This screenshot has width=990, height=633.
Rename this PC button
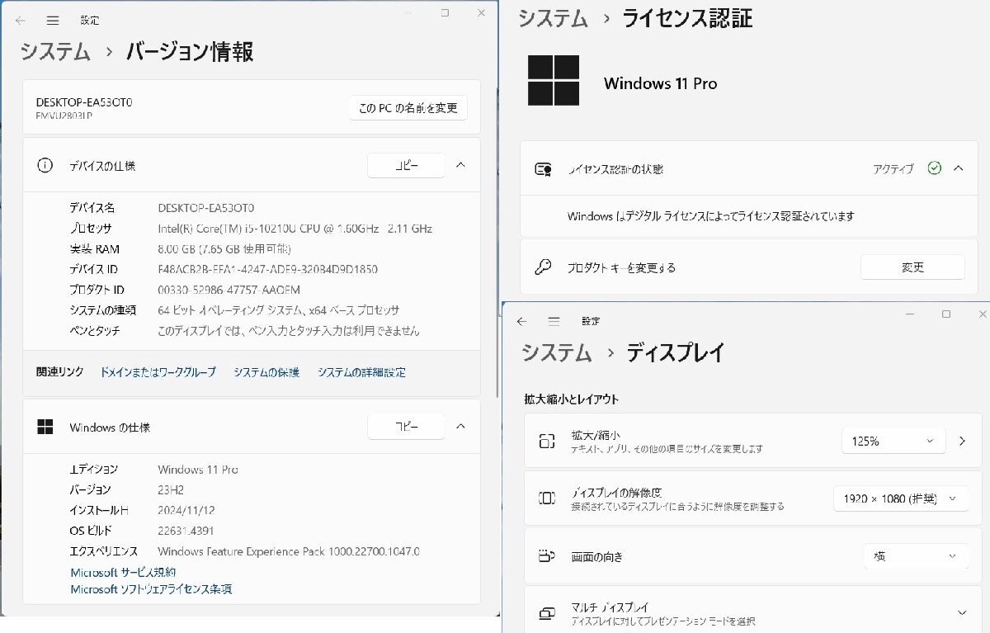(x=408, y=108)
